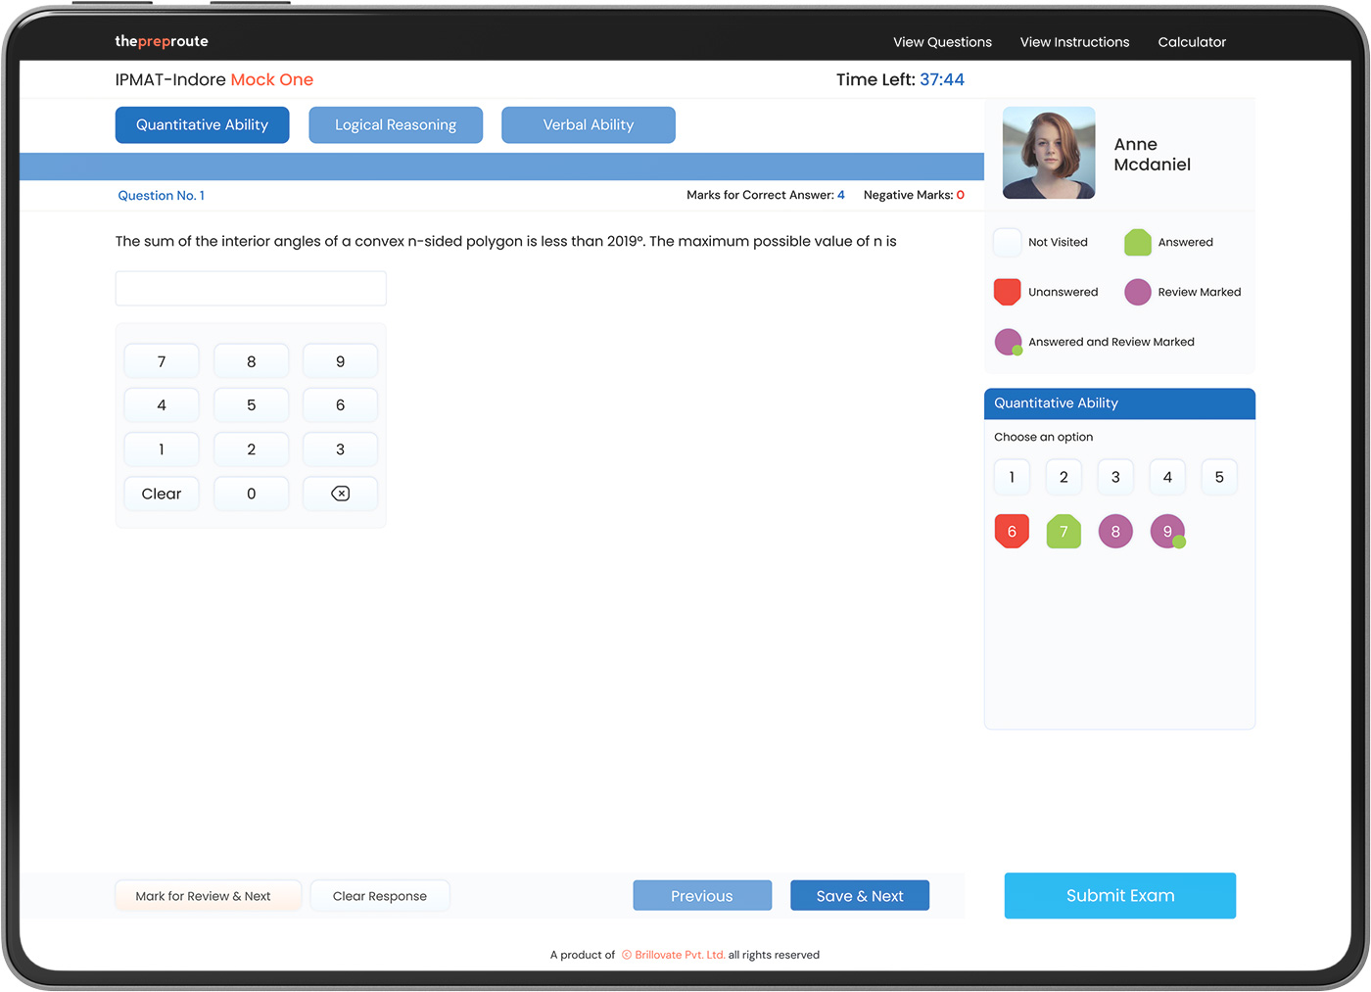Open purple review-marked question 8
This screenshot has height=992, width=1371.
pos(1115,532)
